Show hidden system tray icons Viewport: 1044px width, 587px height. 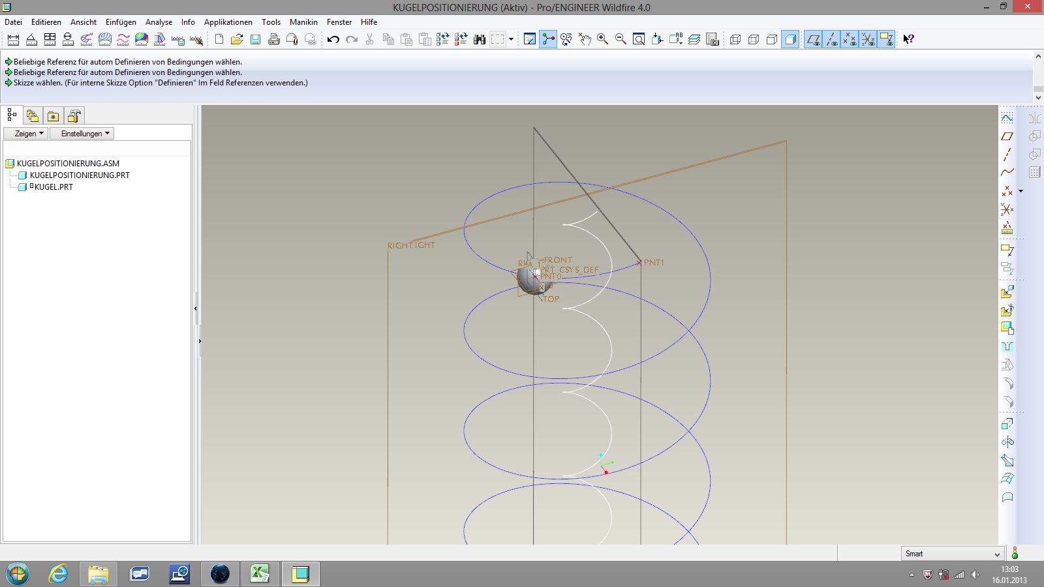(912, 575)
